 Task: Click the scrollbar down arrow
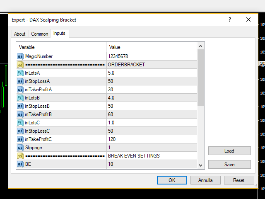200,165
